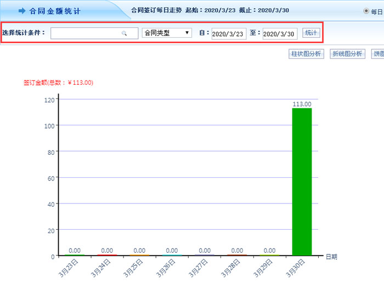Switch to 柱状图分析 chart view
The height and width of the screenshot is (285, 384).
(x=306, y=54)
